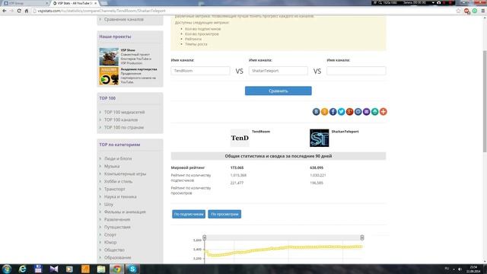Open the VSP Show project thumbnail

tap(109, 56)
